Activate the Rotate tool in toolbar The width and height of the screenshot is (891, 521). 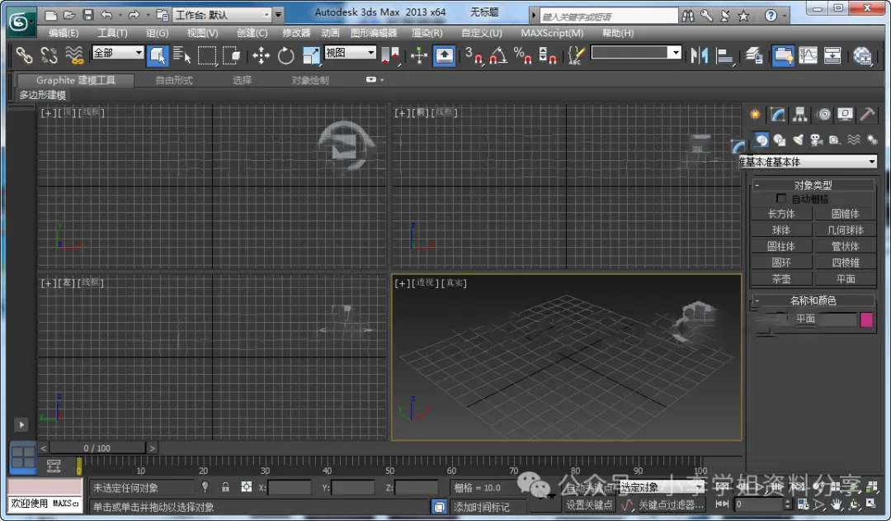point(286,56)
